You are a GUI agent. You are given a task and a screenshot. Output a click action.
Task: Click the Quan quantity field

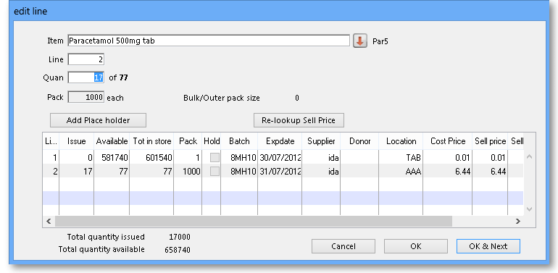86,77
